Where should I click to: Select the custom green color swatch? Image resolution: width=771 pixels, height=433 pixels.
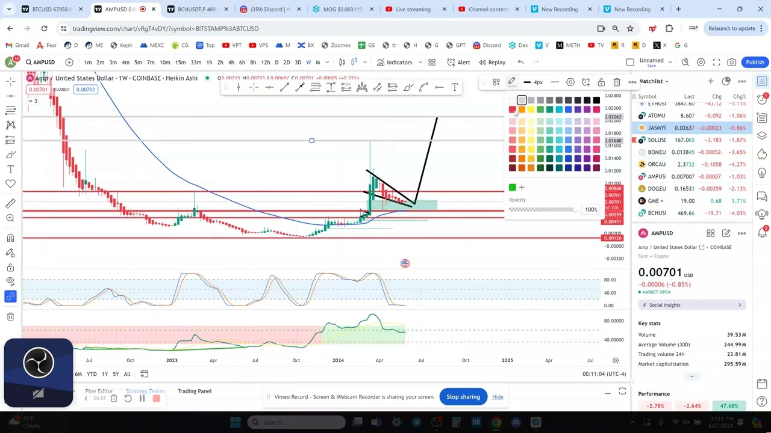513,188
